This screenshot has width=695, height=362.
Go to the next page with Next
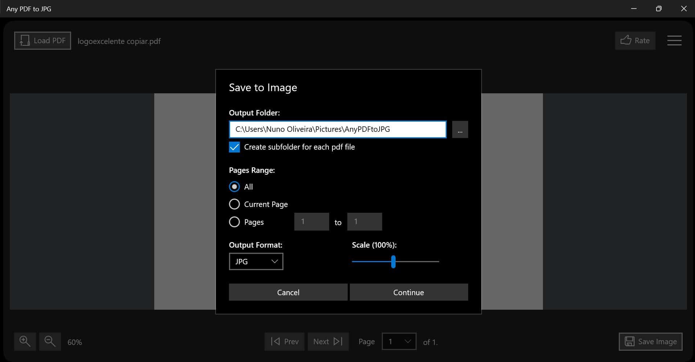(x=328, y=342)
